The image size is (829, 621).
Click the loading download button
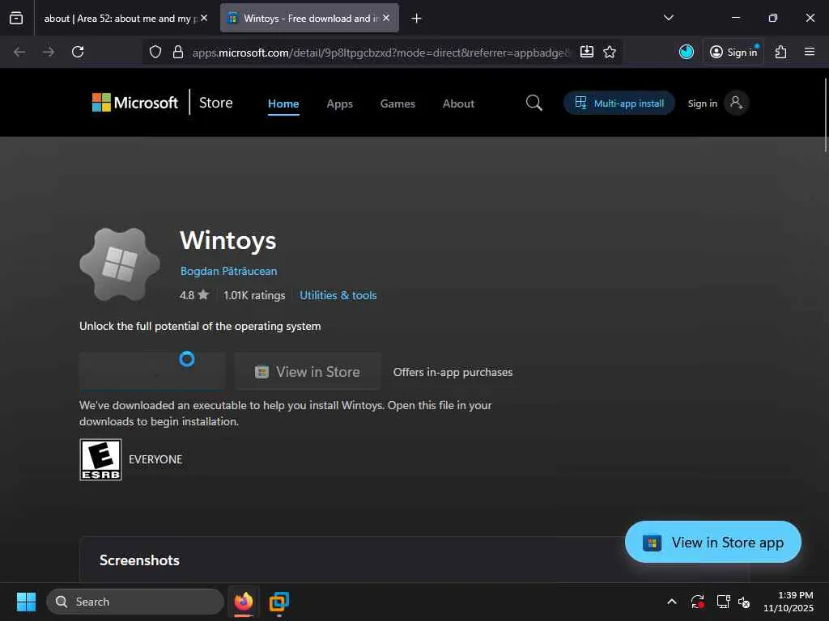[x=152, y=371]
